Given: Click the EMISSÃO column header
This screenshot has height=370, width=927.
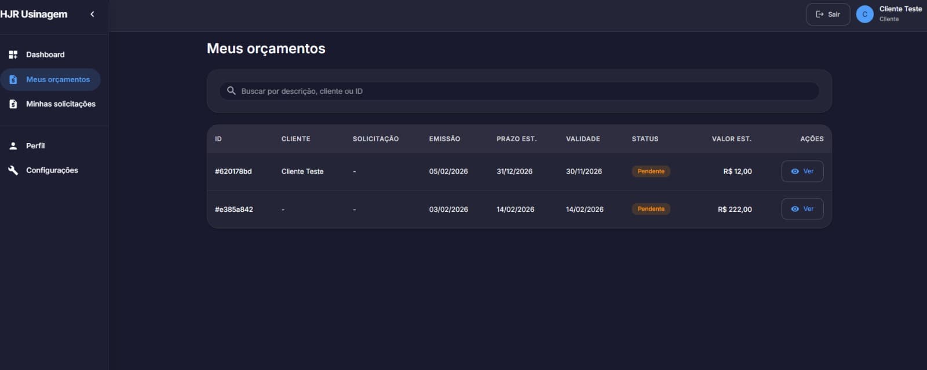Looking at the screenshot, I should pyautogui.click(x=444, y=139).
